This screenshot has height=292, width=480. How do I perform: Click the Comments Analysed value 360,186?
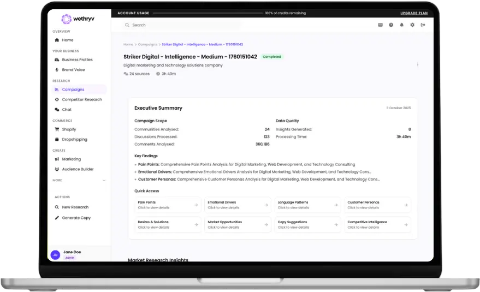point(262,144)
